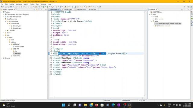193x108 pixels.
Task: Toggle Link with Editor in Project Explorer
Action: click(x=37, y=9)
